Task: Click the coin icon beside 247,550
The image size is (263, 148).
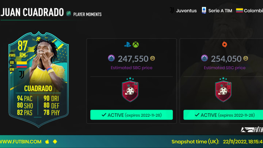Action: click(152, 58)
